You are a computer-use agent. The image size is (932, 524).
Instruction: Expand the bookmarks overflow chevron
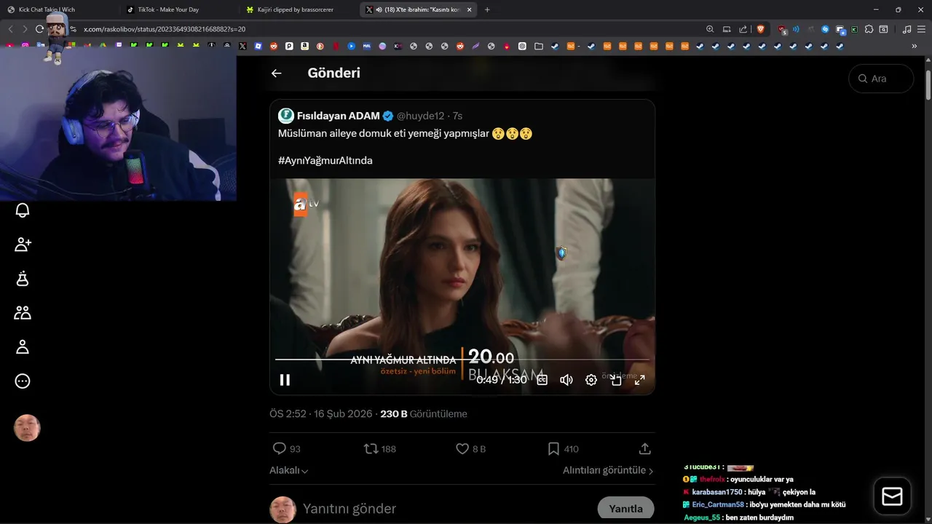click(914, 46)
